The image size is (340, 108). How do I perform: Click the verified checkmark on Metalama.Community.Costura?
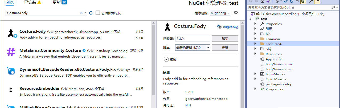coord(84,51)
